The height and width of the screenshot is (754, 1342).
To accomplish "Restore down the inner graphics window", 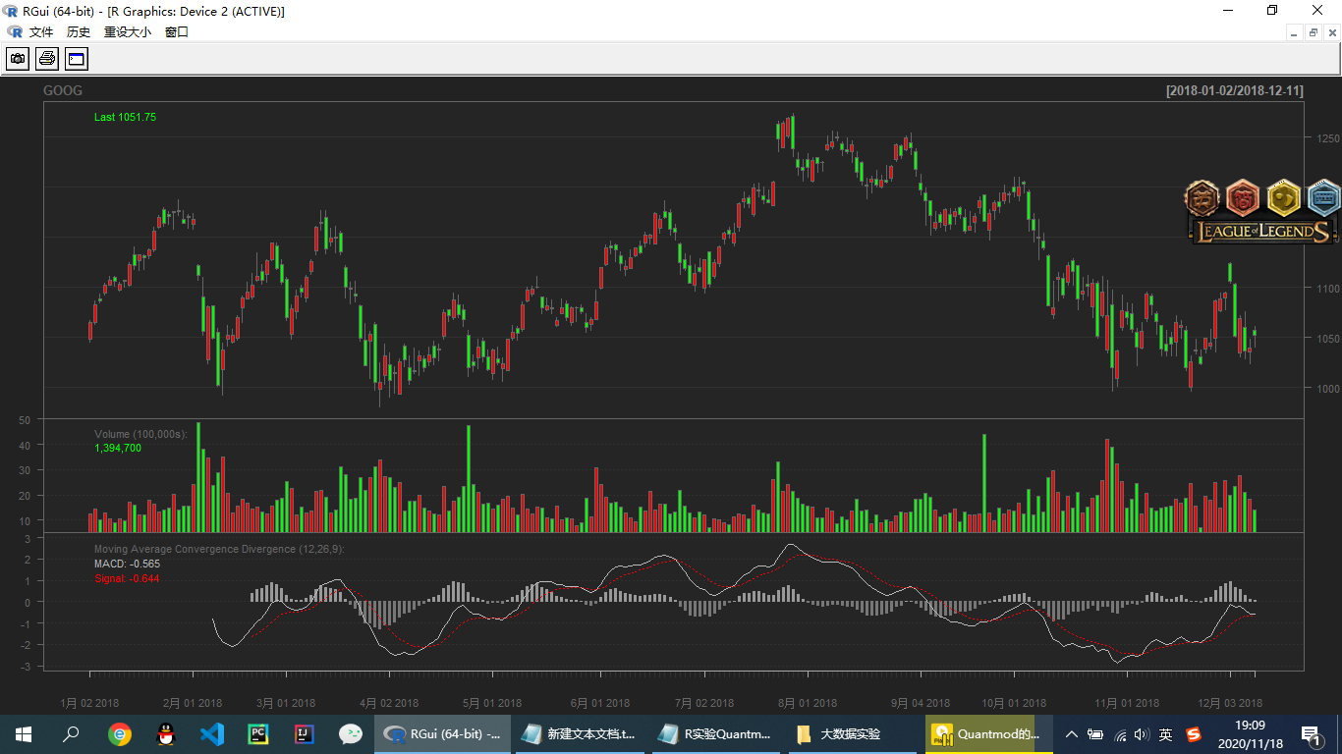I will click(x=1314, y=32).
